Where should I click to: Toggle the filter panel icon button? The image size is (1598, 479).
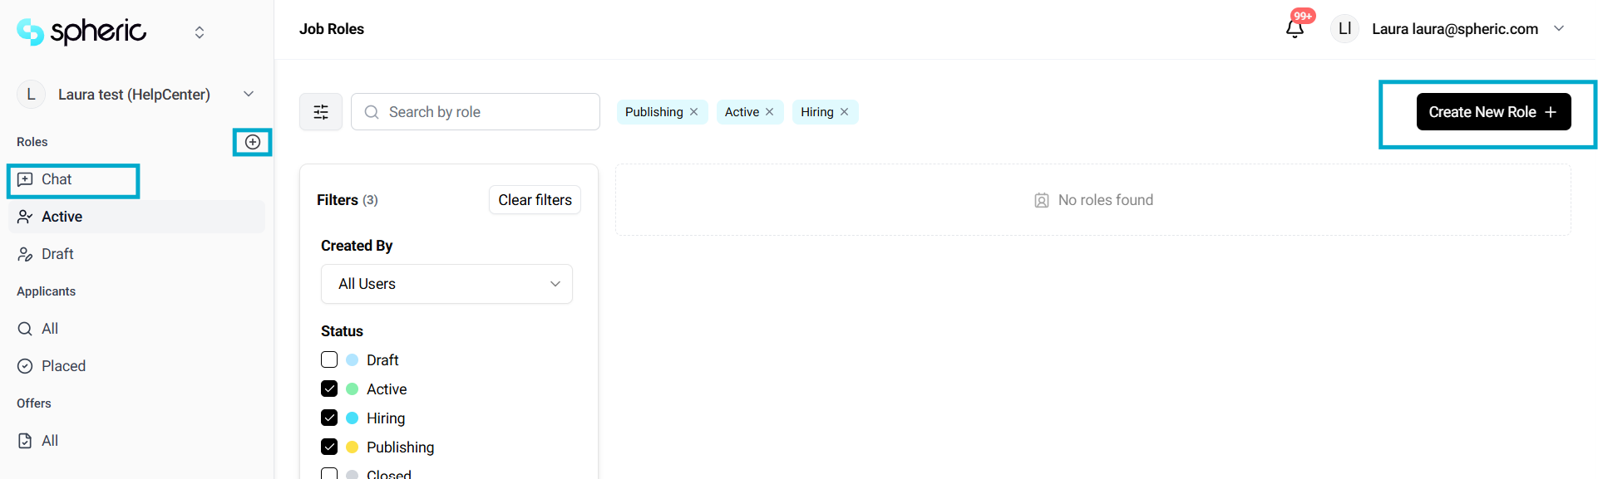(x=321, y=112)
